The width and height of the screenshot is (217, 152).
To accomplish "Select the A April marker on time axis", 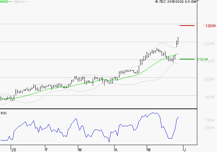I will pos(116,150).
